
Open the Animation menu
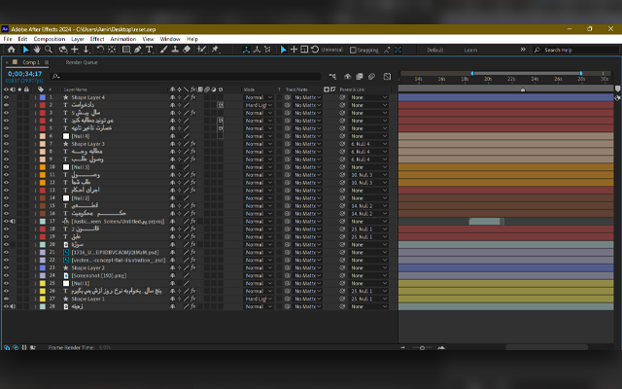point(123,39)
